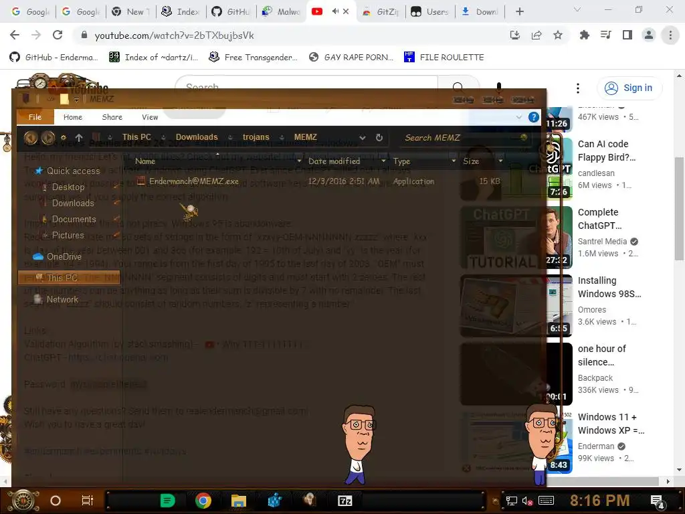
Task: Open Chrome extensions puzzle icon
Action: tap(584, 35)
